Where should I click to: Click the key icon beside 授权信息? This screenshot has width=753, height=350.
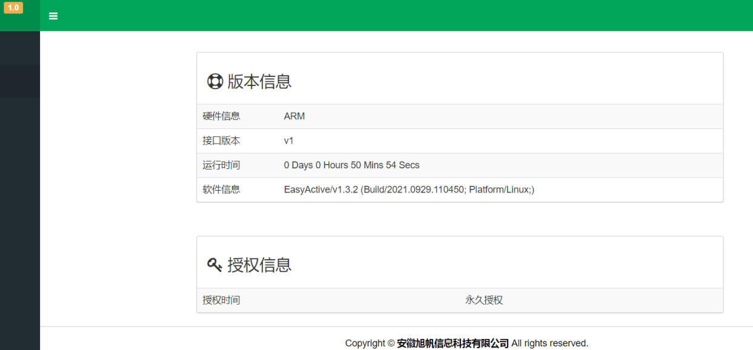[x=214, y=265]
